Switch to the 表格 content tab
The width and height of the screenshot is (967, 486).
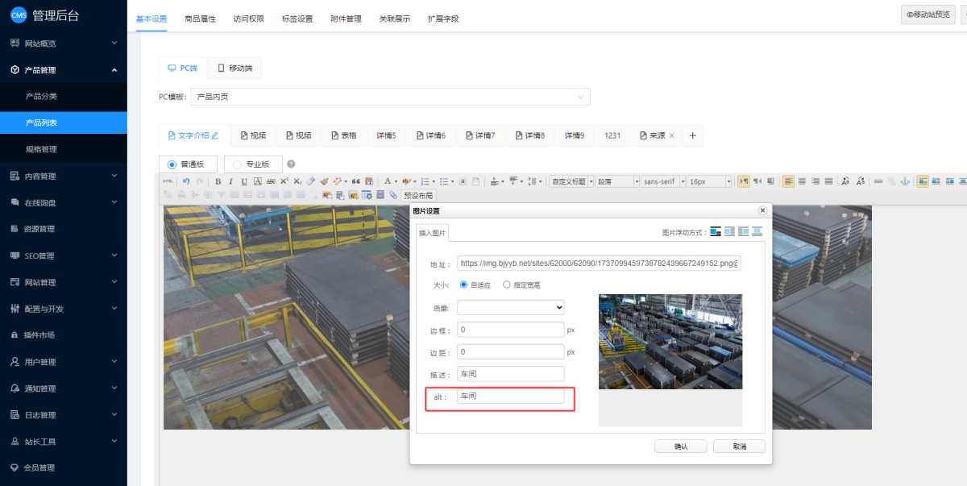click(343, 135)
